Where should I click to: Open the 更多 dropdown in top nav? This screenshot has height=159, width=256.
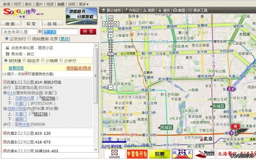pyautogui.click(x=84, y=4)
